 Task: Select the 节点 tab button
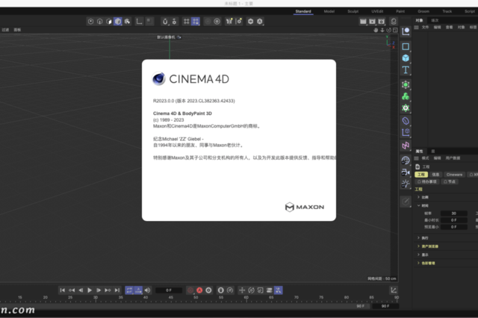pos(450,181)
